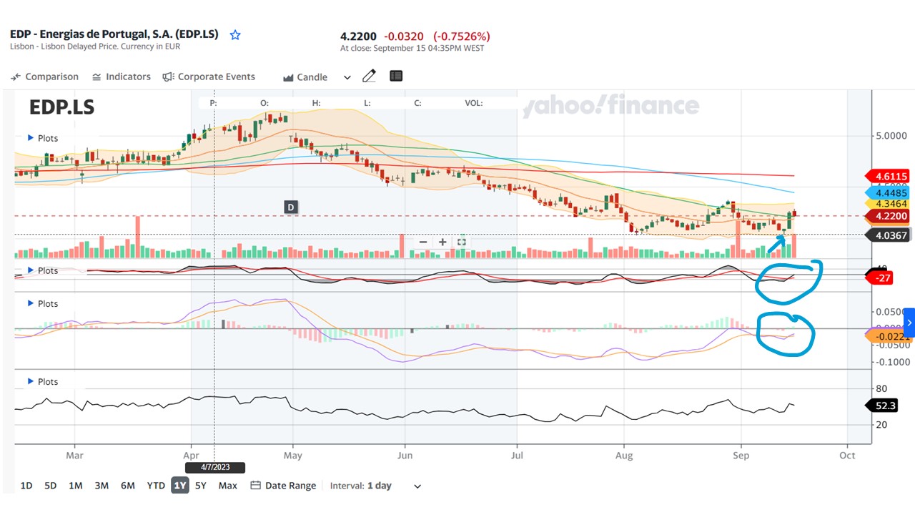Click the 4/7/2023 crosshair date label

coord(215,468)
